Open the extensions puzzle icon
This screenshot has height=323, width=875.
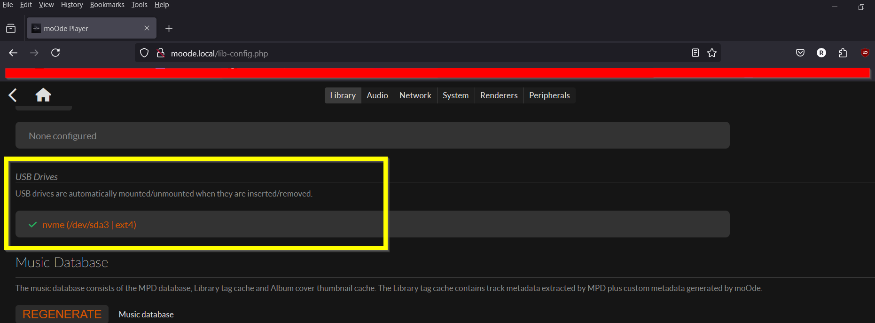point(843,53)
